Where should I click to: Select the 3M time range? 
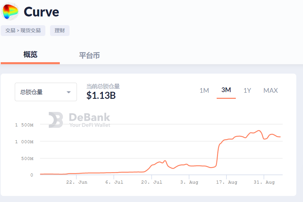pyautogui.click(x=226, y=90)
